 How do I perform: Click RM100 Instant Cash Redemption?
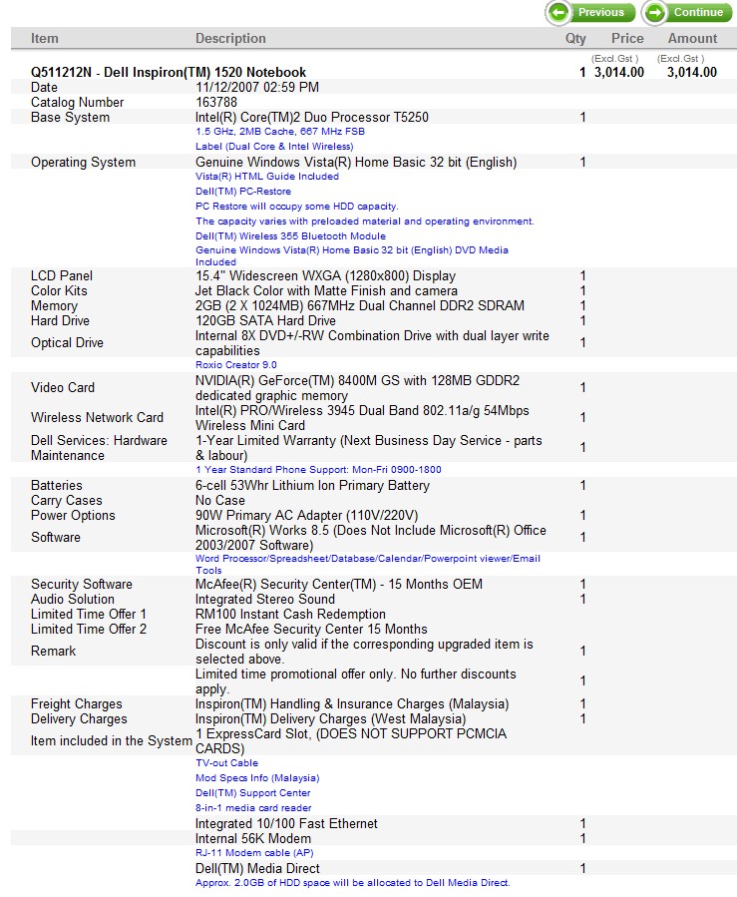click(290, 614)
